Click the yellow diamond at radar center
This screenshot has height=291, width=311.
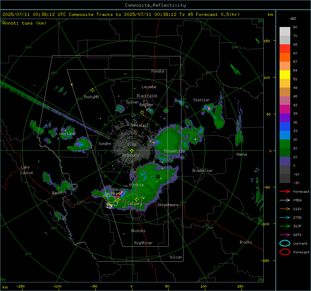132,151
